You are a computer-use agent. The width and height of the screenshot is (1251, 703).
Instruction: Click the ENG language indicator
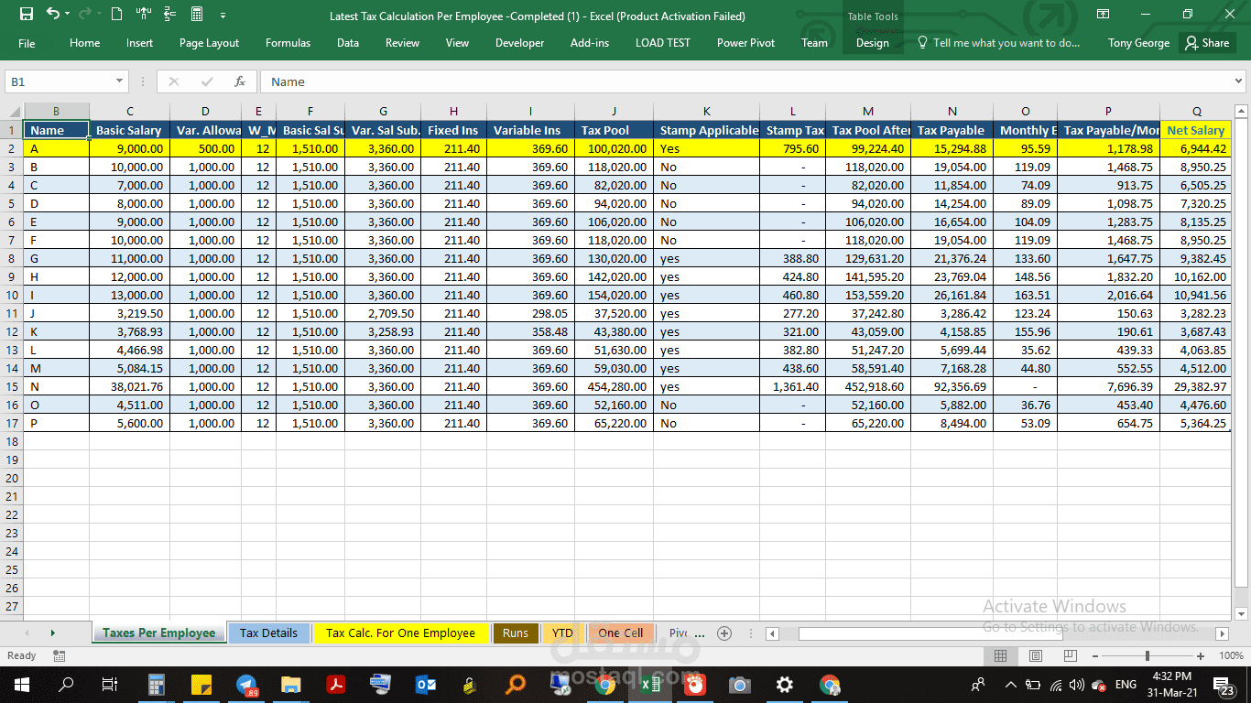coord(1126,685)
